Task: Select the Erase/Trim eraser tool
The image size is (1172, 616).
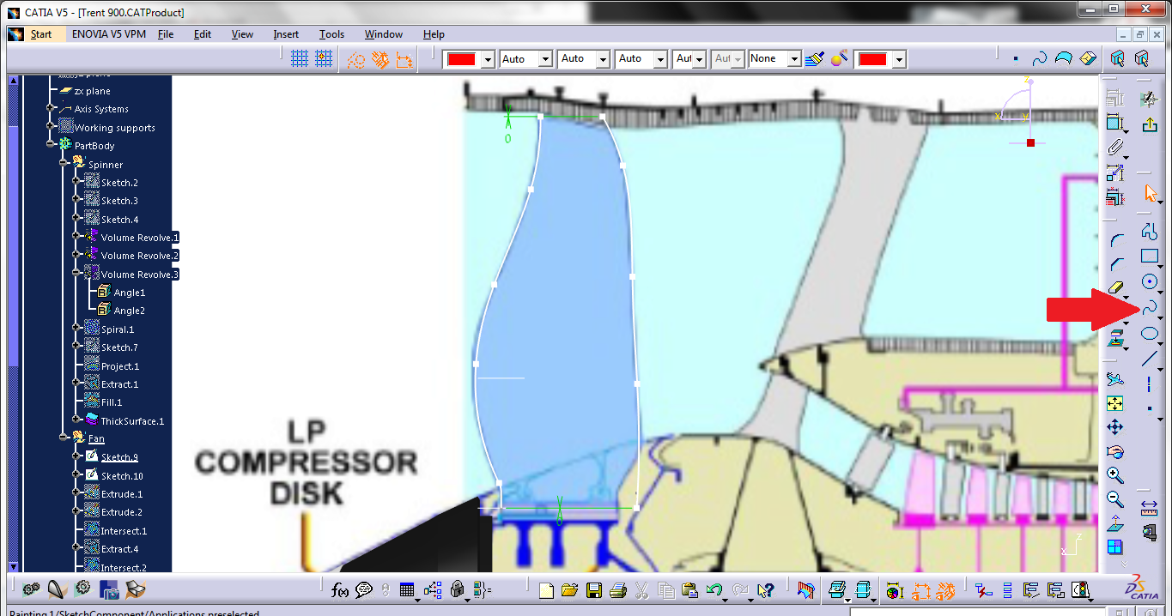Action: click(1115, 288)
